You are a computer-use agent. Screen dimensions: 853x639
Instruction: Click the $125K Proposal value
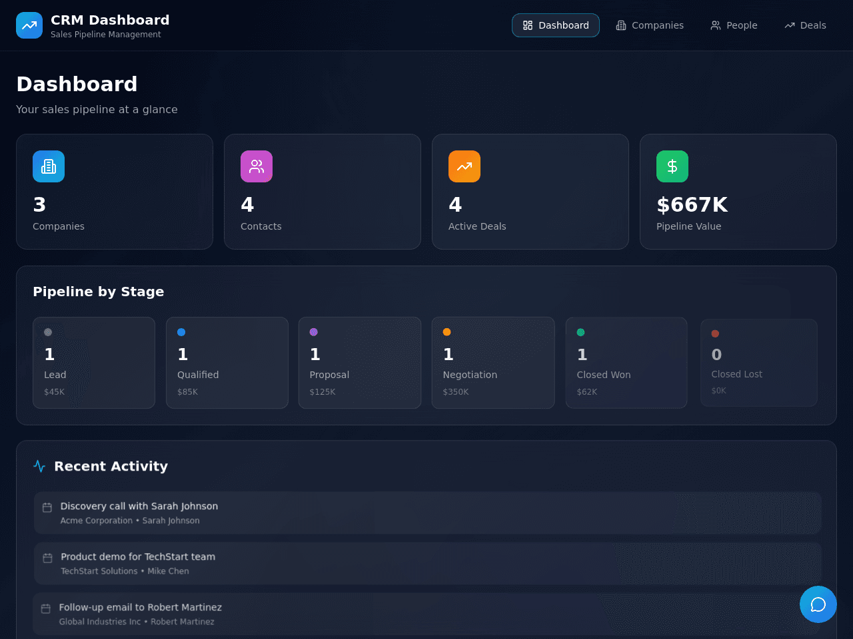click(323, 392)
